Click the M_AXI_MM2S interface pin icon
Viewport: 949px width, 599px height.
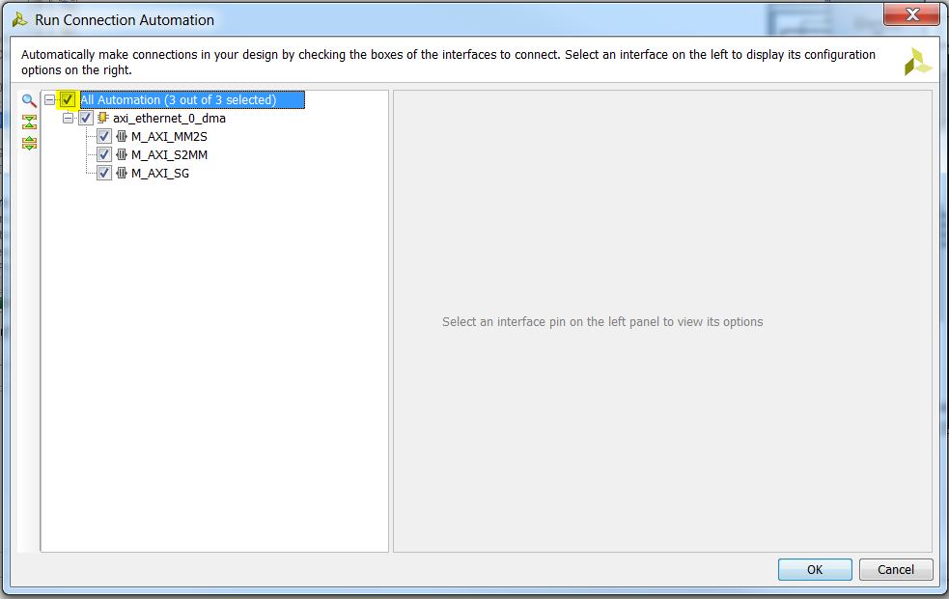(121, 137)
